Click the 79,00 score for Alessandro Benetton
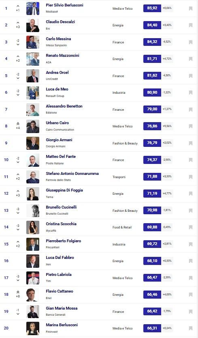 click(152, 109)
